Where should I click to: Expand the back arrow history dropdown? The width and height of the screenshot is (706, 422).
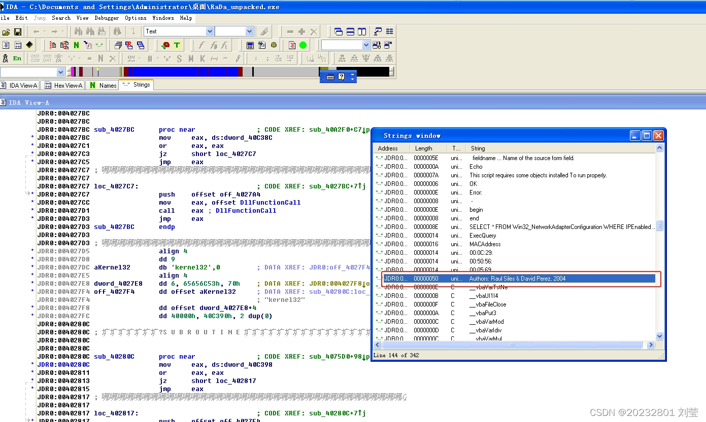(44, 31)
